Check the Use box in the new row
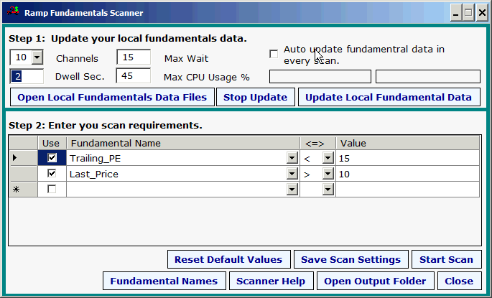The image size is (492, 298). (52, 189)
